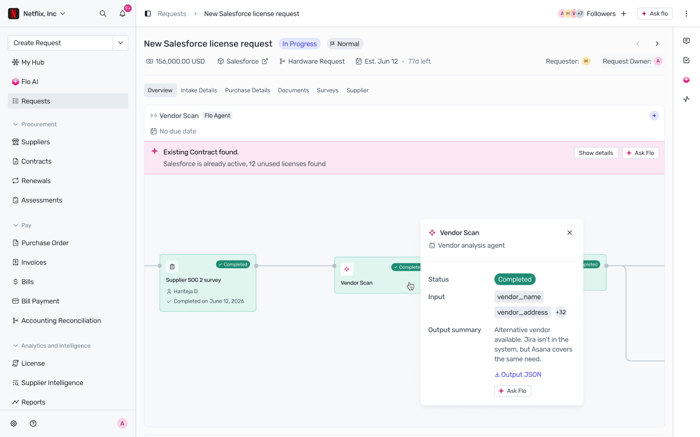Viewport: 700px width, 437px height.
Task: Open Contracts in sidebar
Action: (x=68, y=162)
